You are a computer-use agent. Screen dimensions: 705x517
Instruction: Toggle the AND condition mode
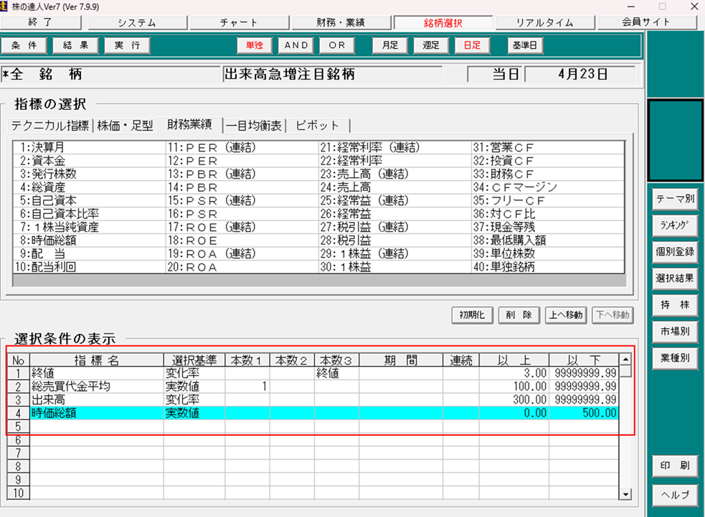point(296,45)
